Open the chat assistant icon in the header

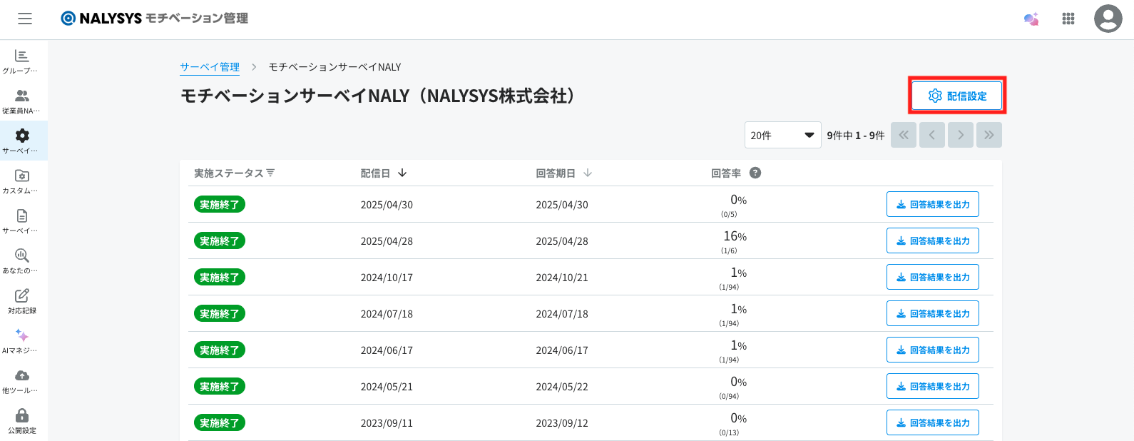1031,19
